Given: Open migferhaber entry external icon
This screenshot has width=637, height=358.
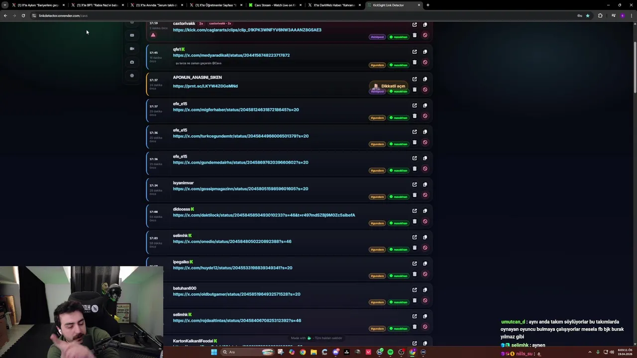Looking at the screenshot, I should pyautogui.click(x=415, y=105).
